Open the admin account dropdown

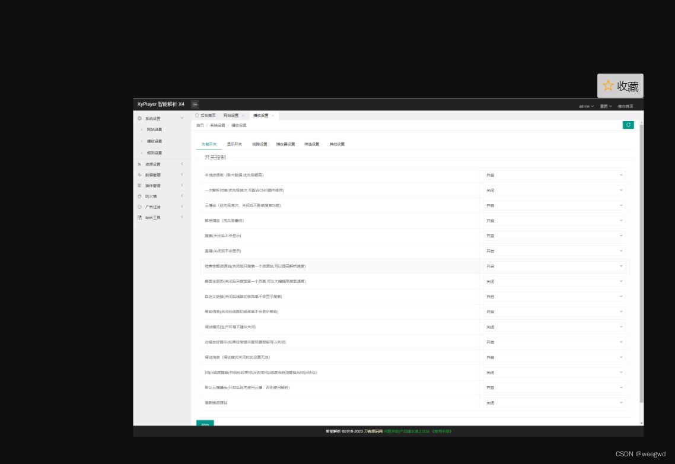click(585, 106)
